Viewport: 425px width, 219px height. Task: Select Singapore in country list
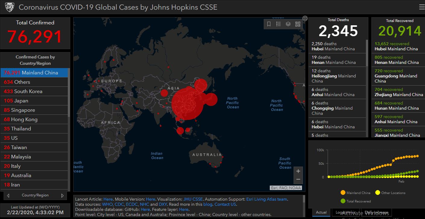point(34,110)
